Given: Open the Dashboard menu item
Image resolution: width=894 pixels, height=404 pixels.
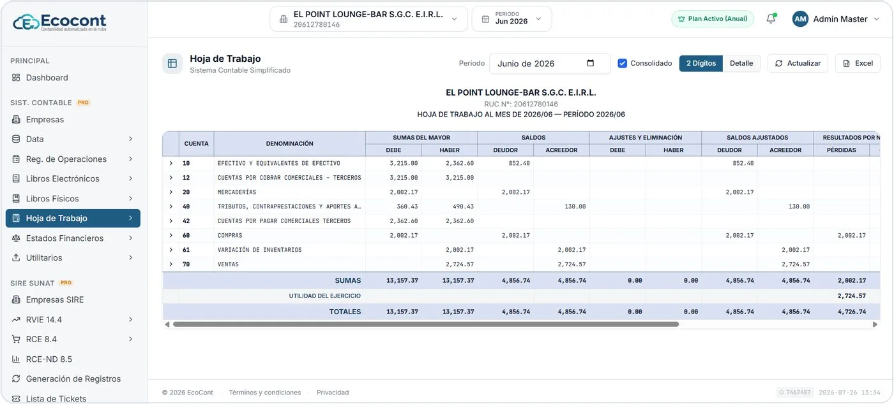Looking at the screenshot, I should [73, 78].
